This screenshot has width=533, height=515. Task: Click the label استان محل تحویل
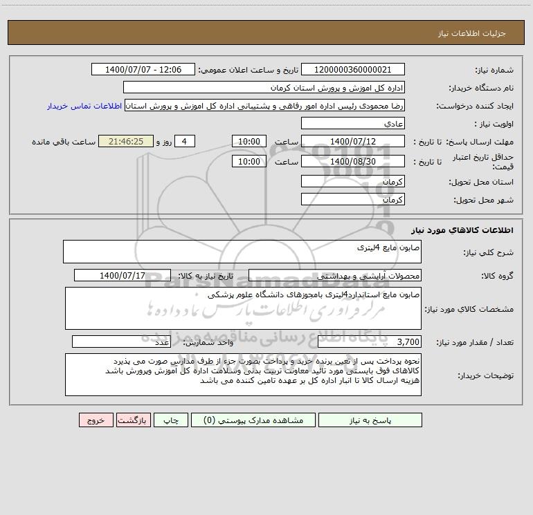point(481,182)
